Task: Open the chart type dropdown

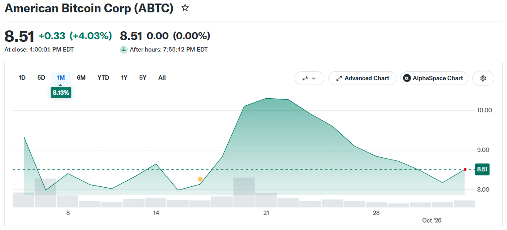Action: coord(309,78)
